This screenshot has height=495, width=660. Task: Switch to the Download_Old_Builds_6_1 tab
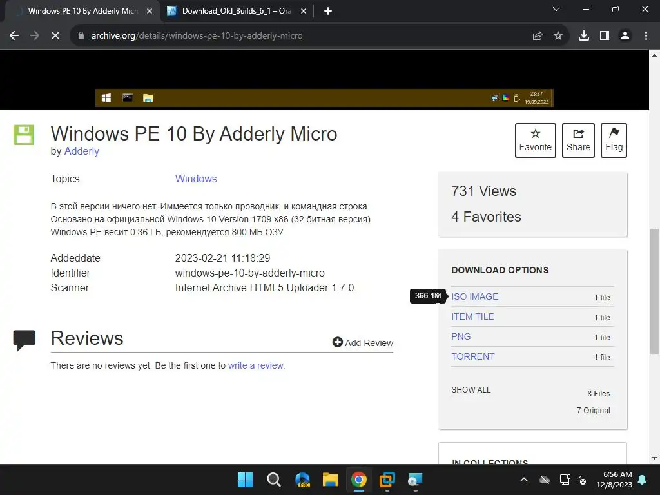(237, 11)
